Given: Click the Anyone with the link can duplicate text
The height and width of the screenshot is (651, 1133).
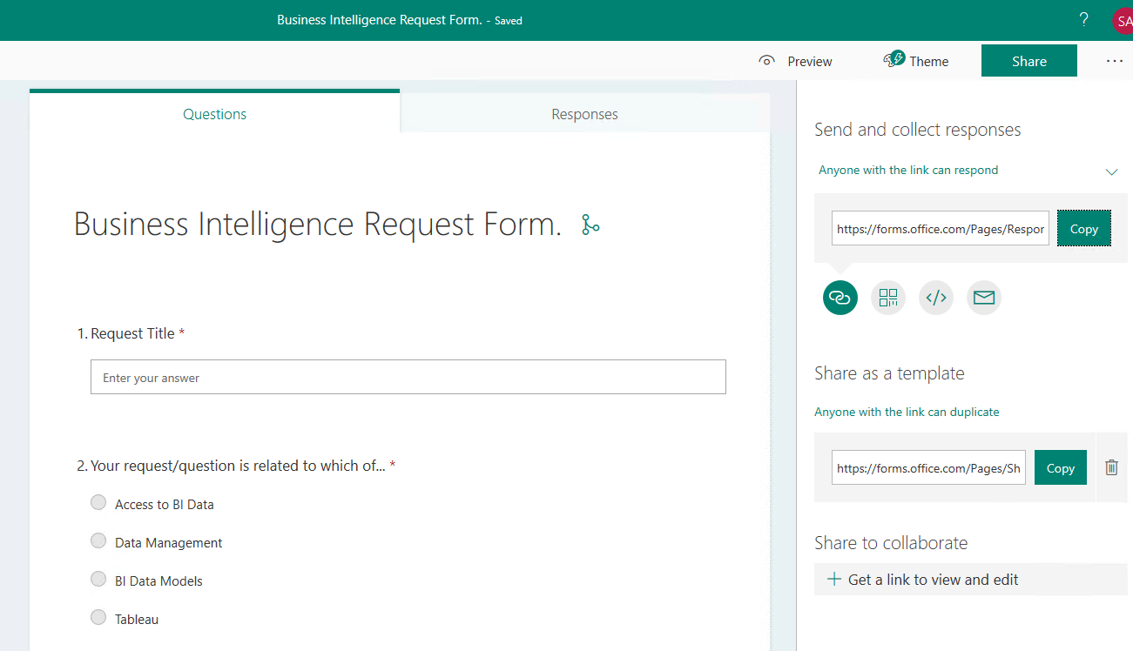Looking at the screenshot, I should point(907,412).
